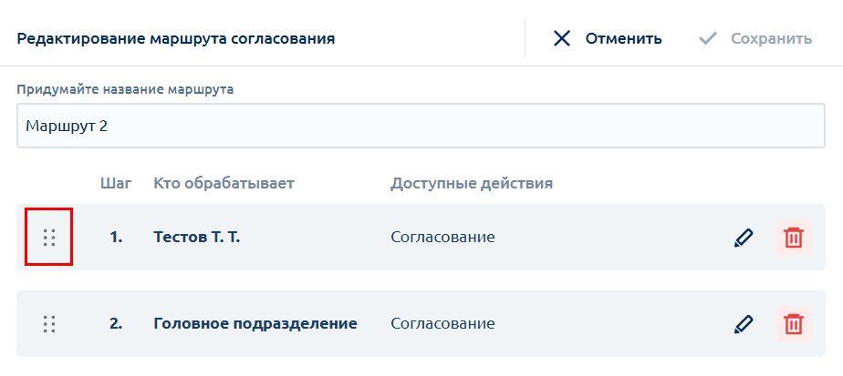Click the checkmark icon beside Сохранить
Screen dimensions: 843x376
click(x=708, y=38)
